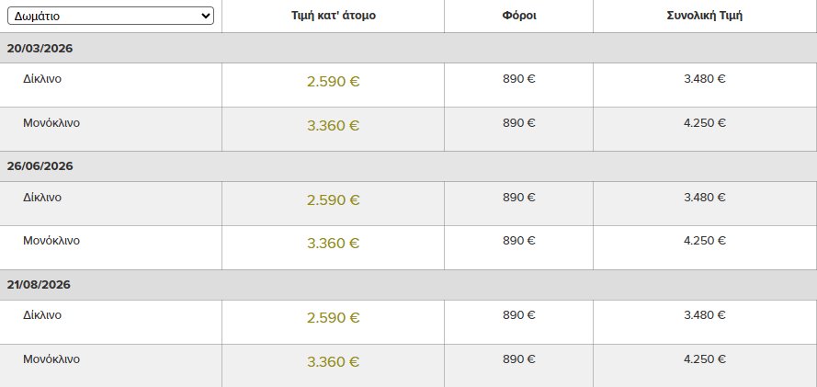Click Δίκλινο under the 21/08/2026 date
The height and width of the screenshot is (387, 817).
tap(42, 315)
